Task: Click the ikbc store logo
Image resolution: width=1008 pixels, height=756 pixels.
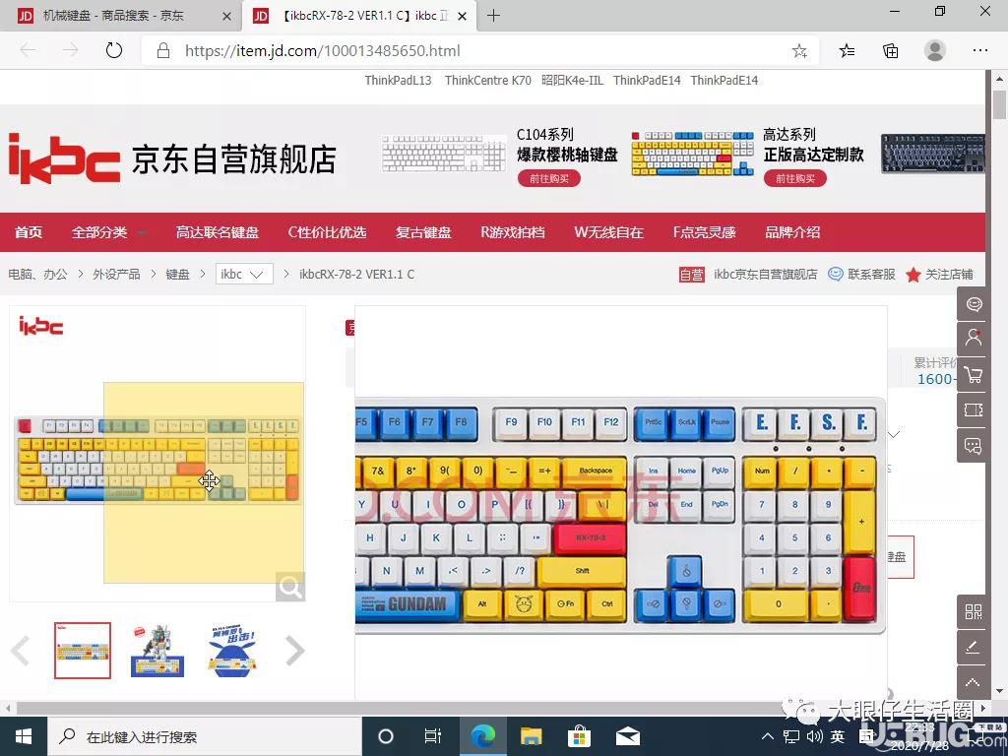Action: click(x=64, y=158)
